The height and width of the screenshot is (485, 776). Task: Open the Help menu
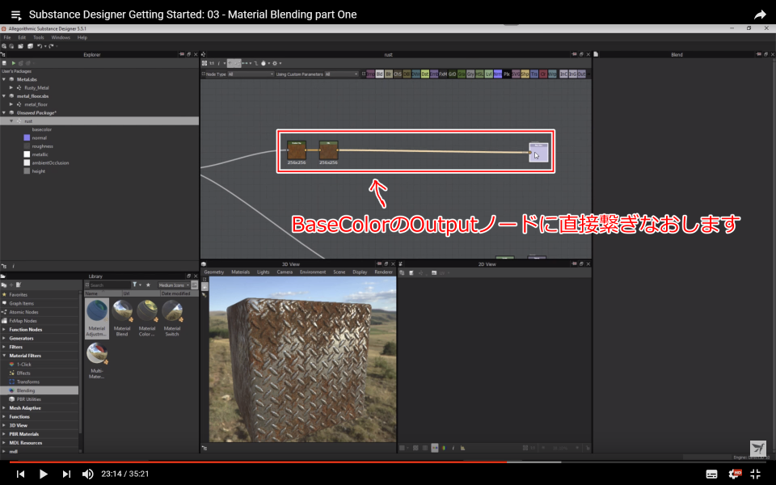coord(82,38)
